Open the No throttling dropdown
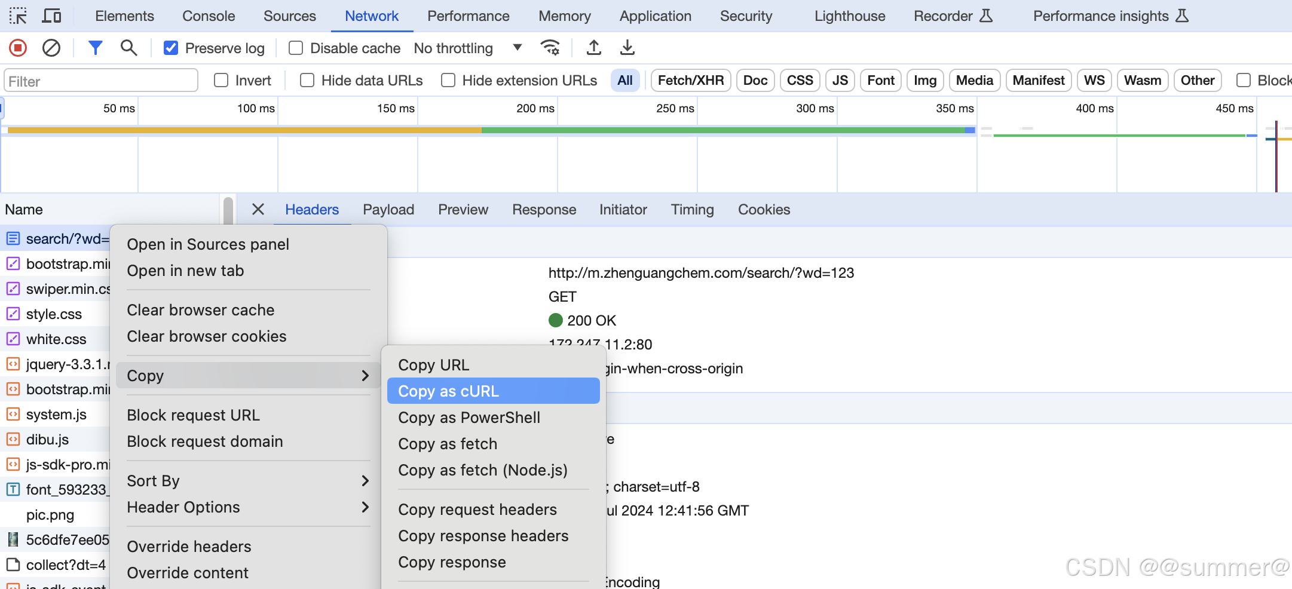Viewport: 1292px width, 589px height. coord(467,48)
